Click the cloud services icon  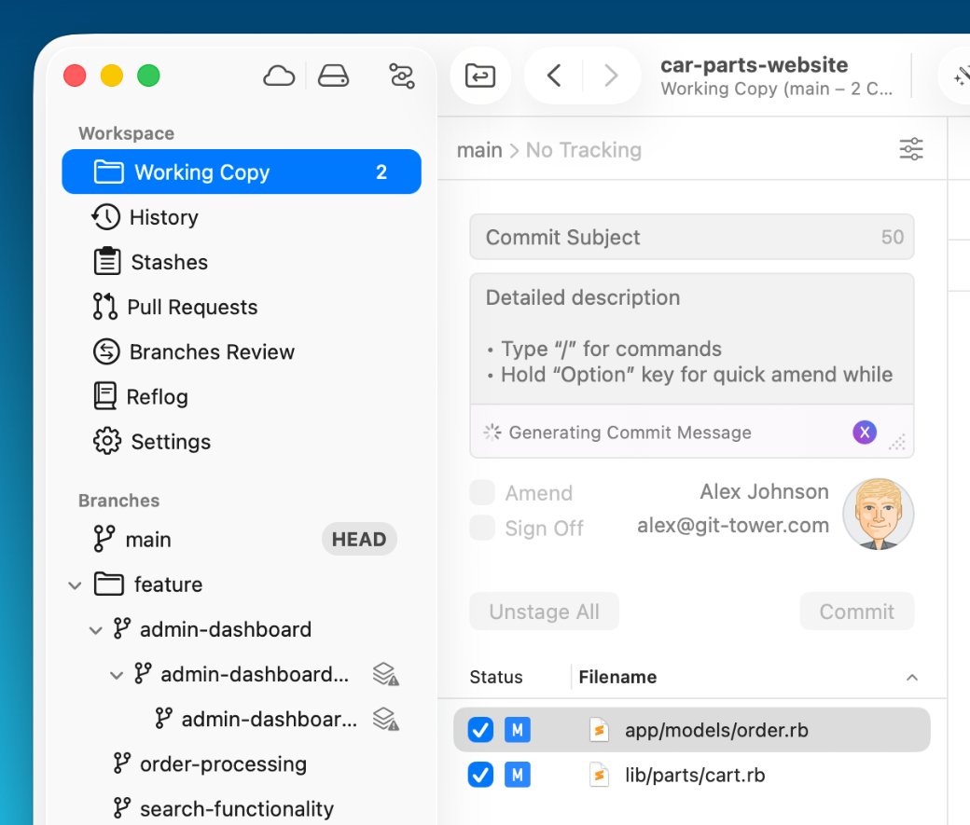[279, 76]
